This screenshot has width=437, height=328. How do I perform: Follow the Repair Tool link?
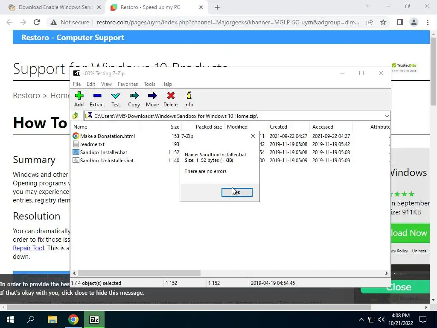29,248
